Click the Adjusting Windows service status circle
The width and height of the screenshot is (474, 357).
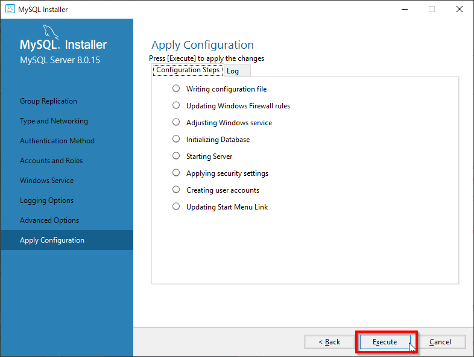pyautogui.click(x=176, y=122)
